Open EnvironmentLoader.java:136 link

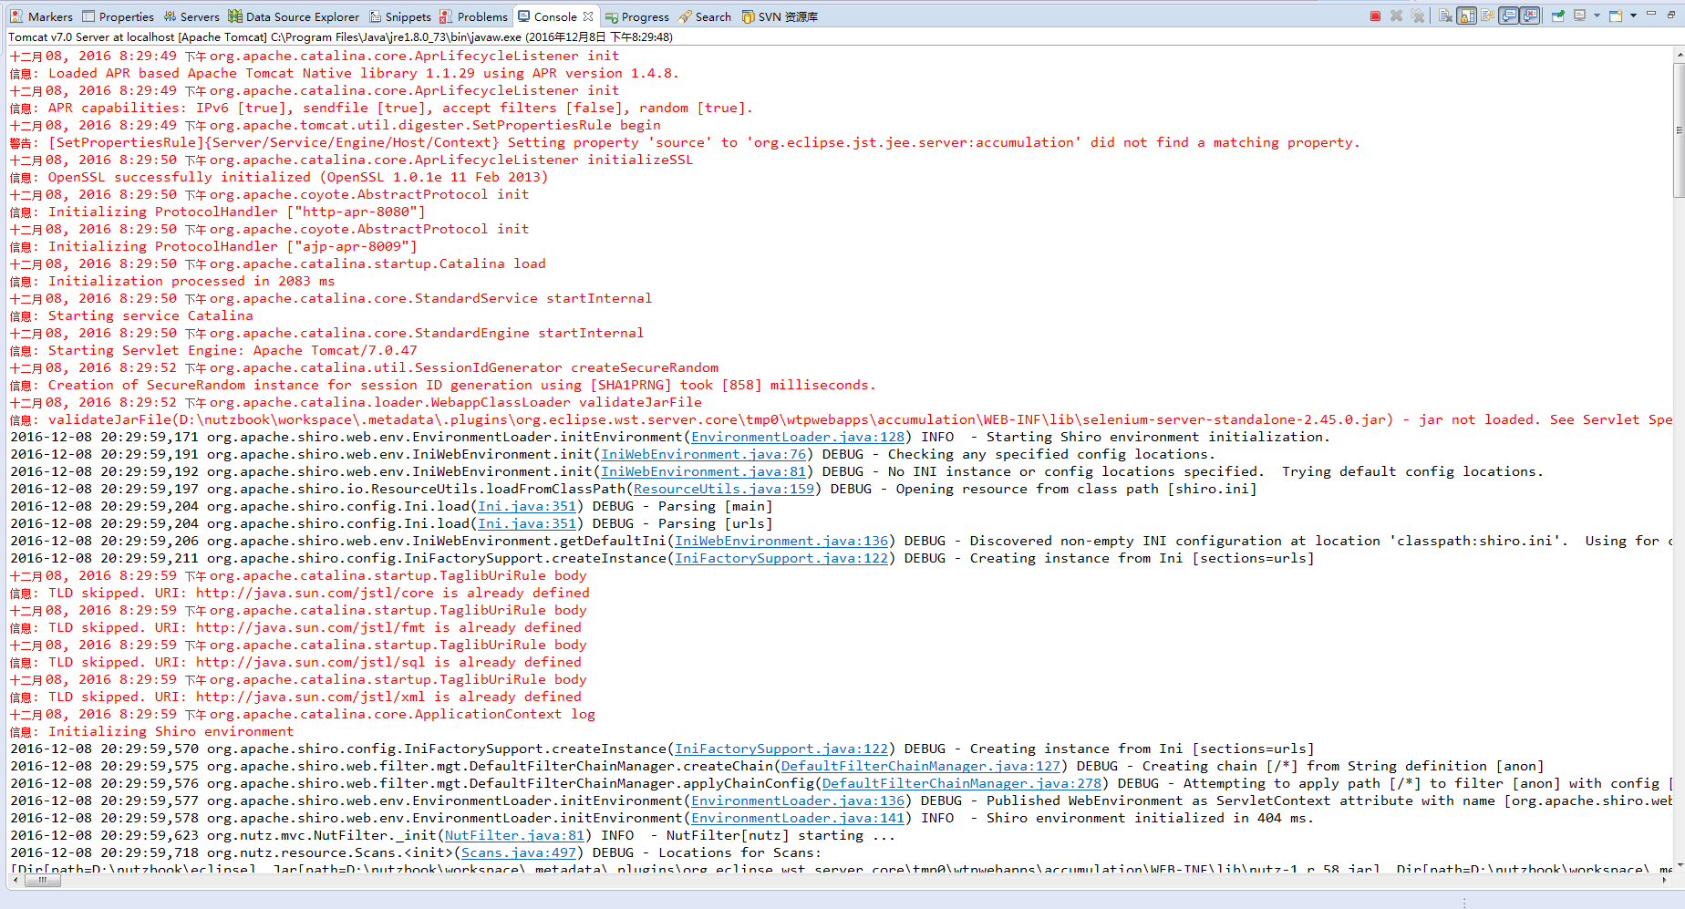(x=798, y=801)
